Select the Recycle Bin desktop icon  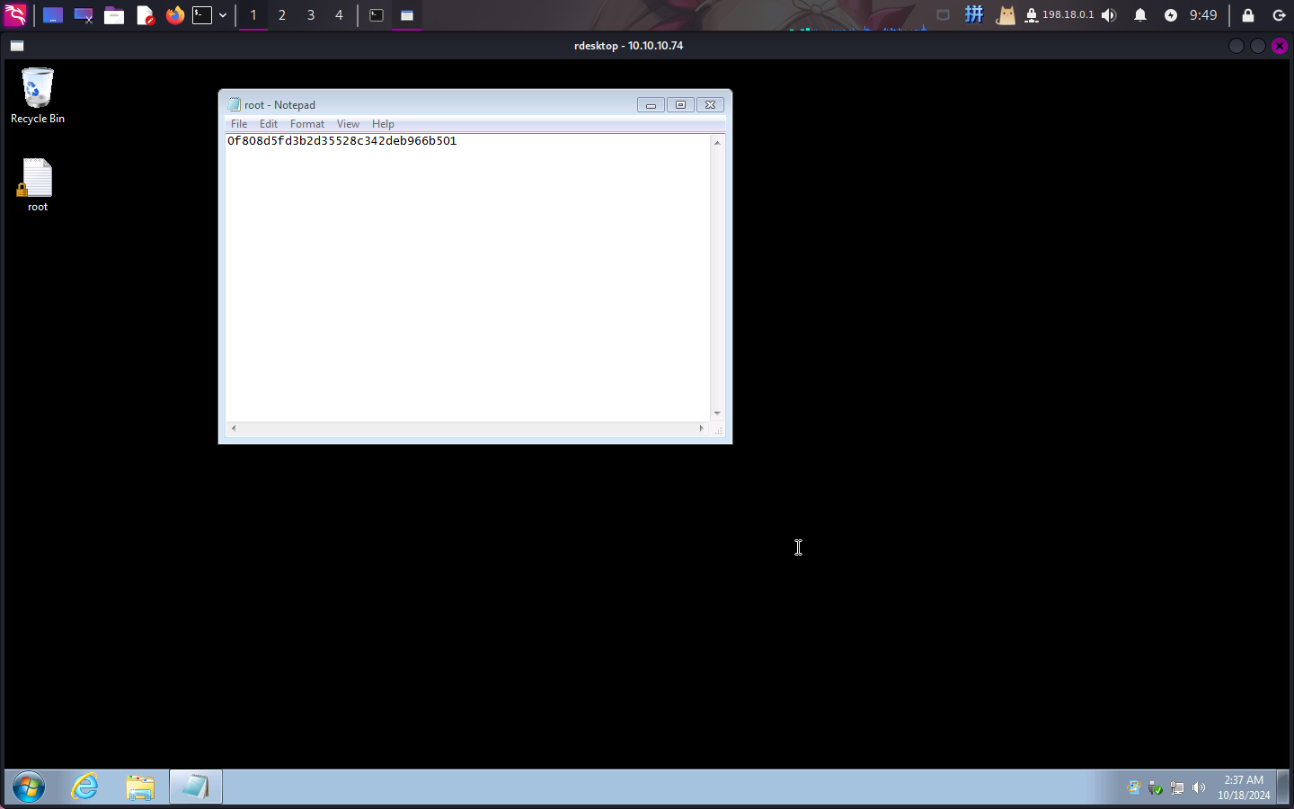tap(37, 95)
